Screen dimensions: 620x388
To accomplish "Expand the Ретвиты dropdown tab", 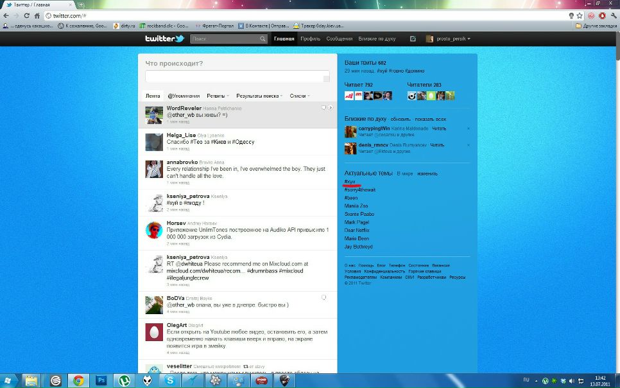I will click(218, 96).
